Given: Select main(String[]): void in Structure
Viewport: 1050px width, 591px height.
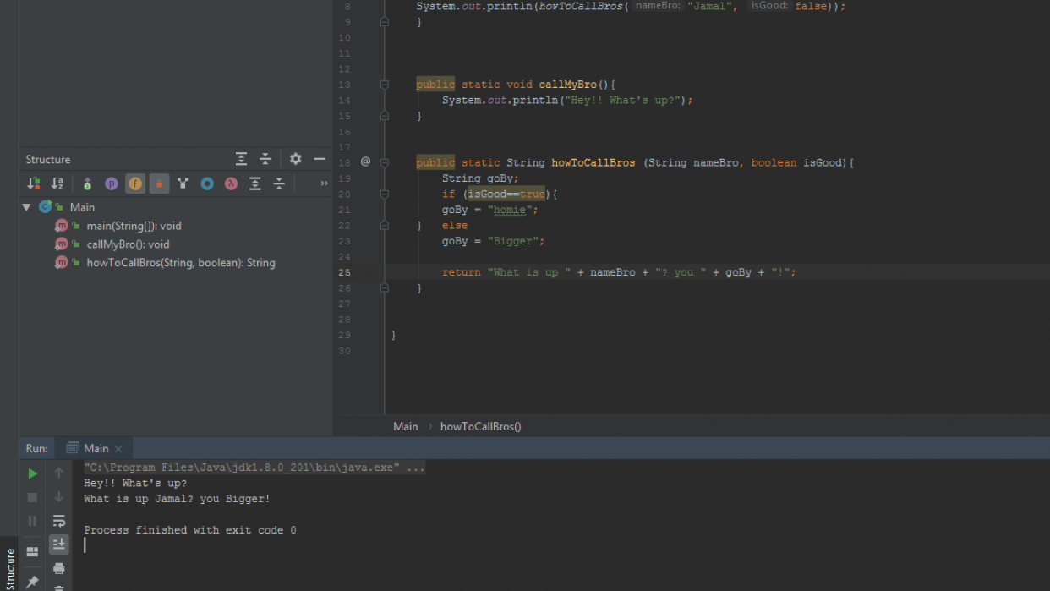Looking at the screenshot, I should (x=134, y=226).
